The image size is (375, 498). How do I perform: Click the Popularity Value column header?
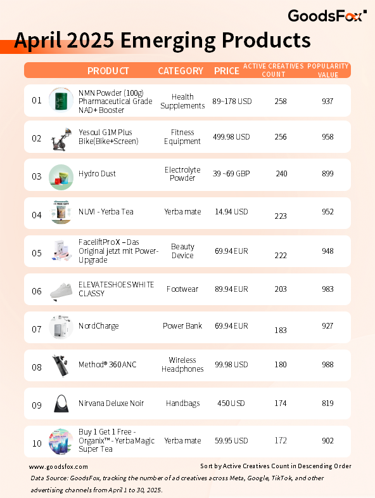pos(328,70)
